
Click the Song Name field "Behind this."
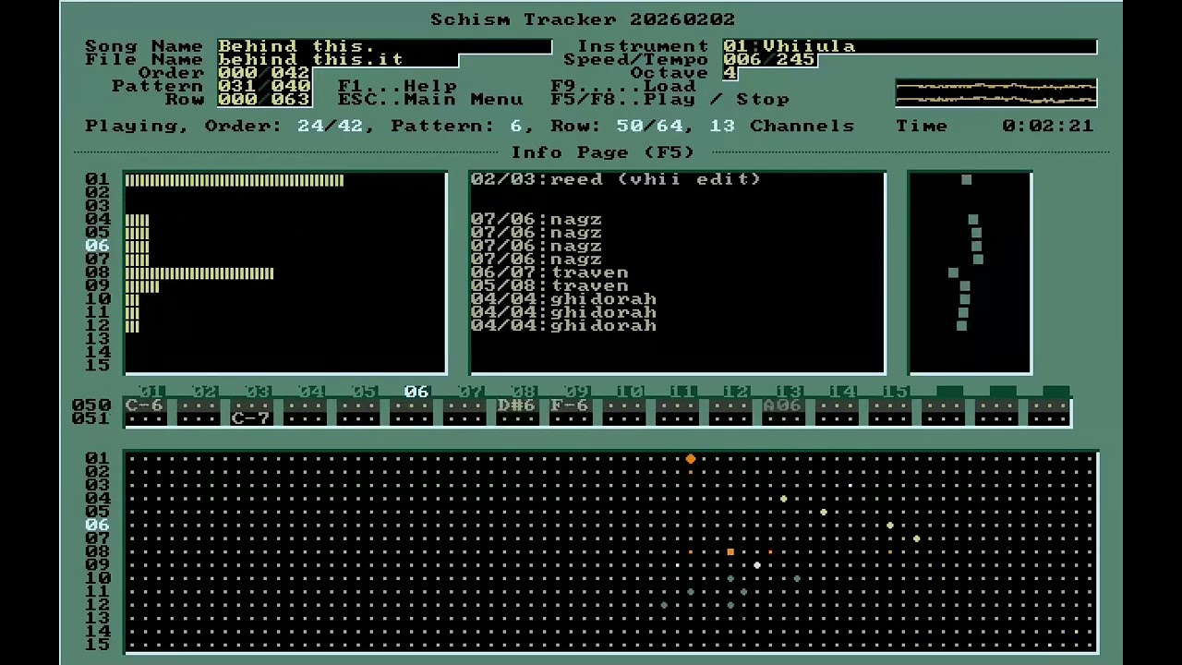384,46
